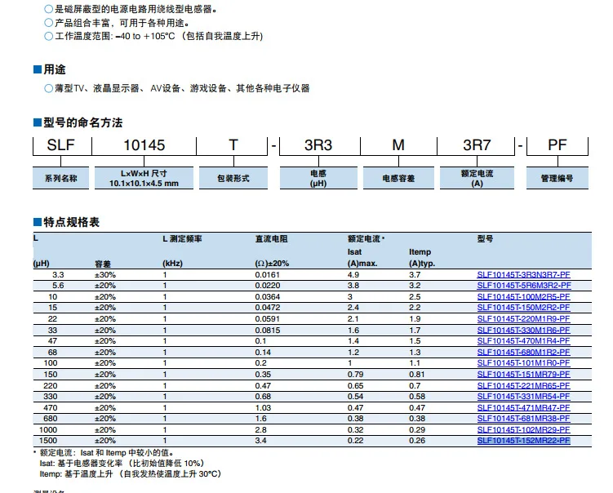Viewport: 613px width, 493px height.
Task: Click the SLF box in naming diagram
Action: point(60,145)
